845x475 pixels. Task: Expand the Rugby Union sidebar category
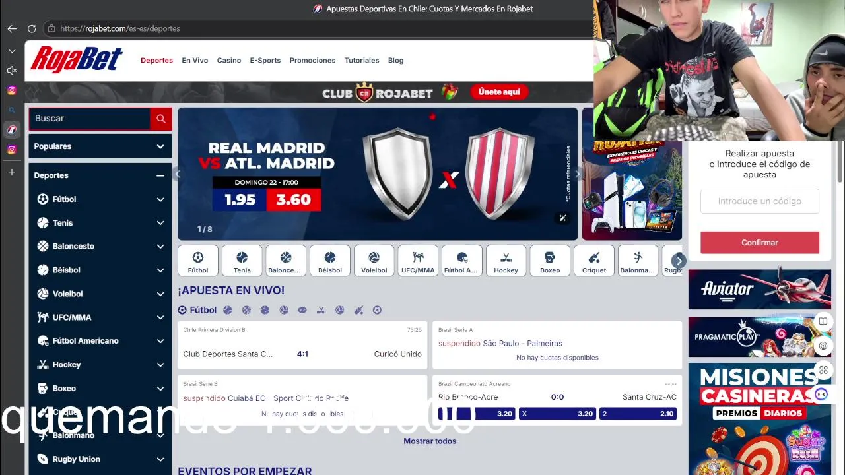[160, 459]
